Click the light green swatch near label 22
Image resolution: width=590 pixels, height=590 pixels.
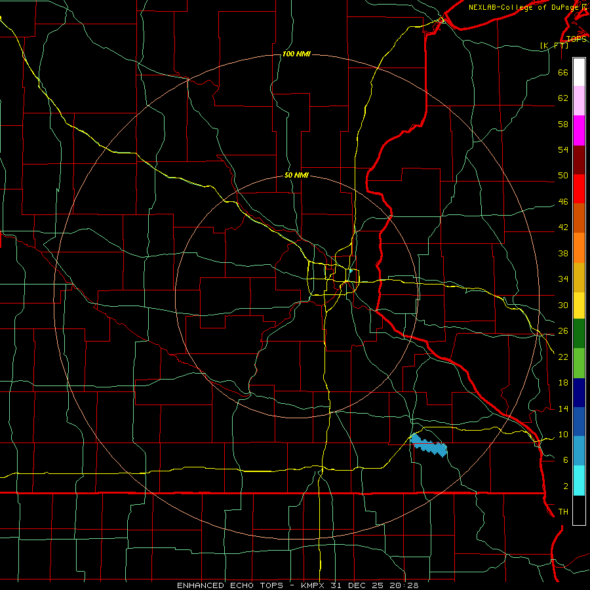[x=579, y=363]
